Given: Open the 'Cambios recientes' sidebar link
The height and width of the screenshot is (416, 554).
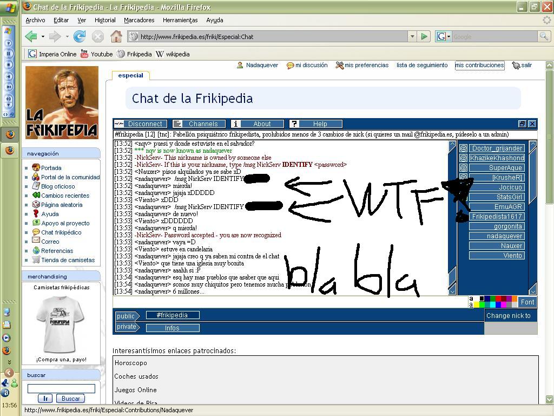Looking at the screenshot, I should click(x=65, y=196).
